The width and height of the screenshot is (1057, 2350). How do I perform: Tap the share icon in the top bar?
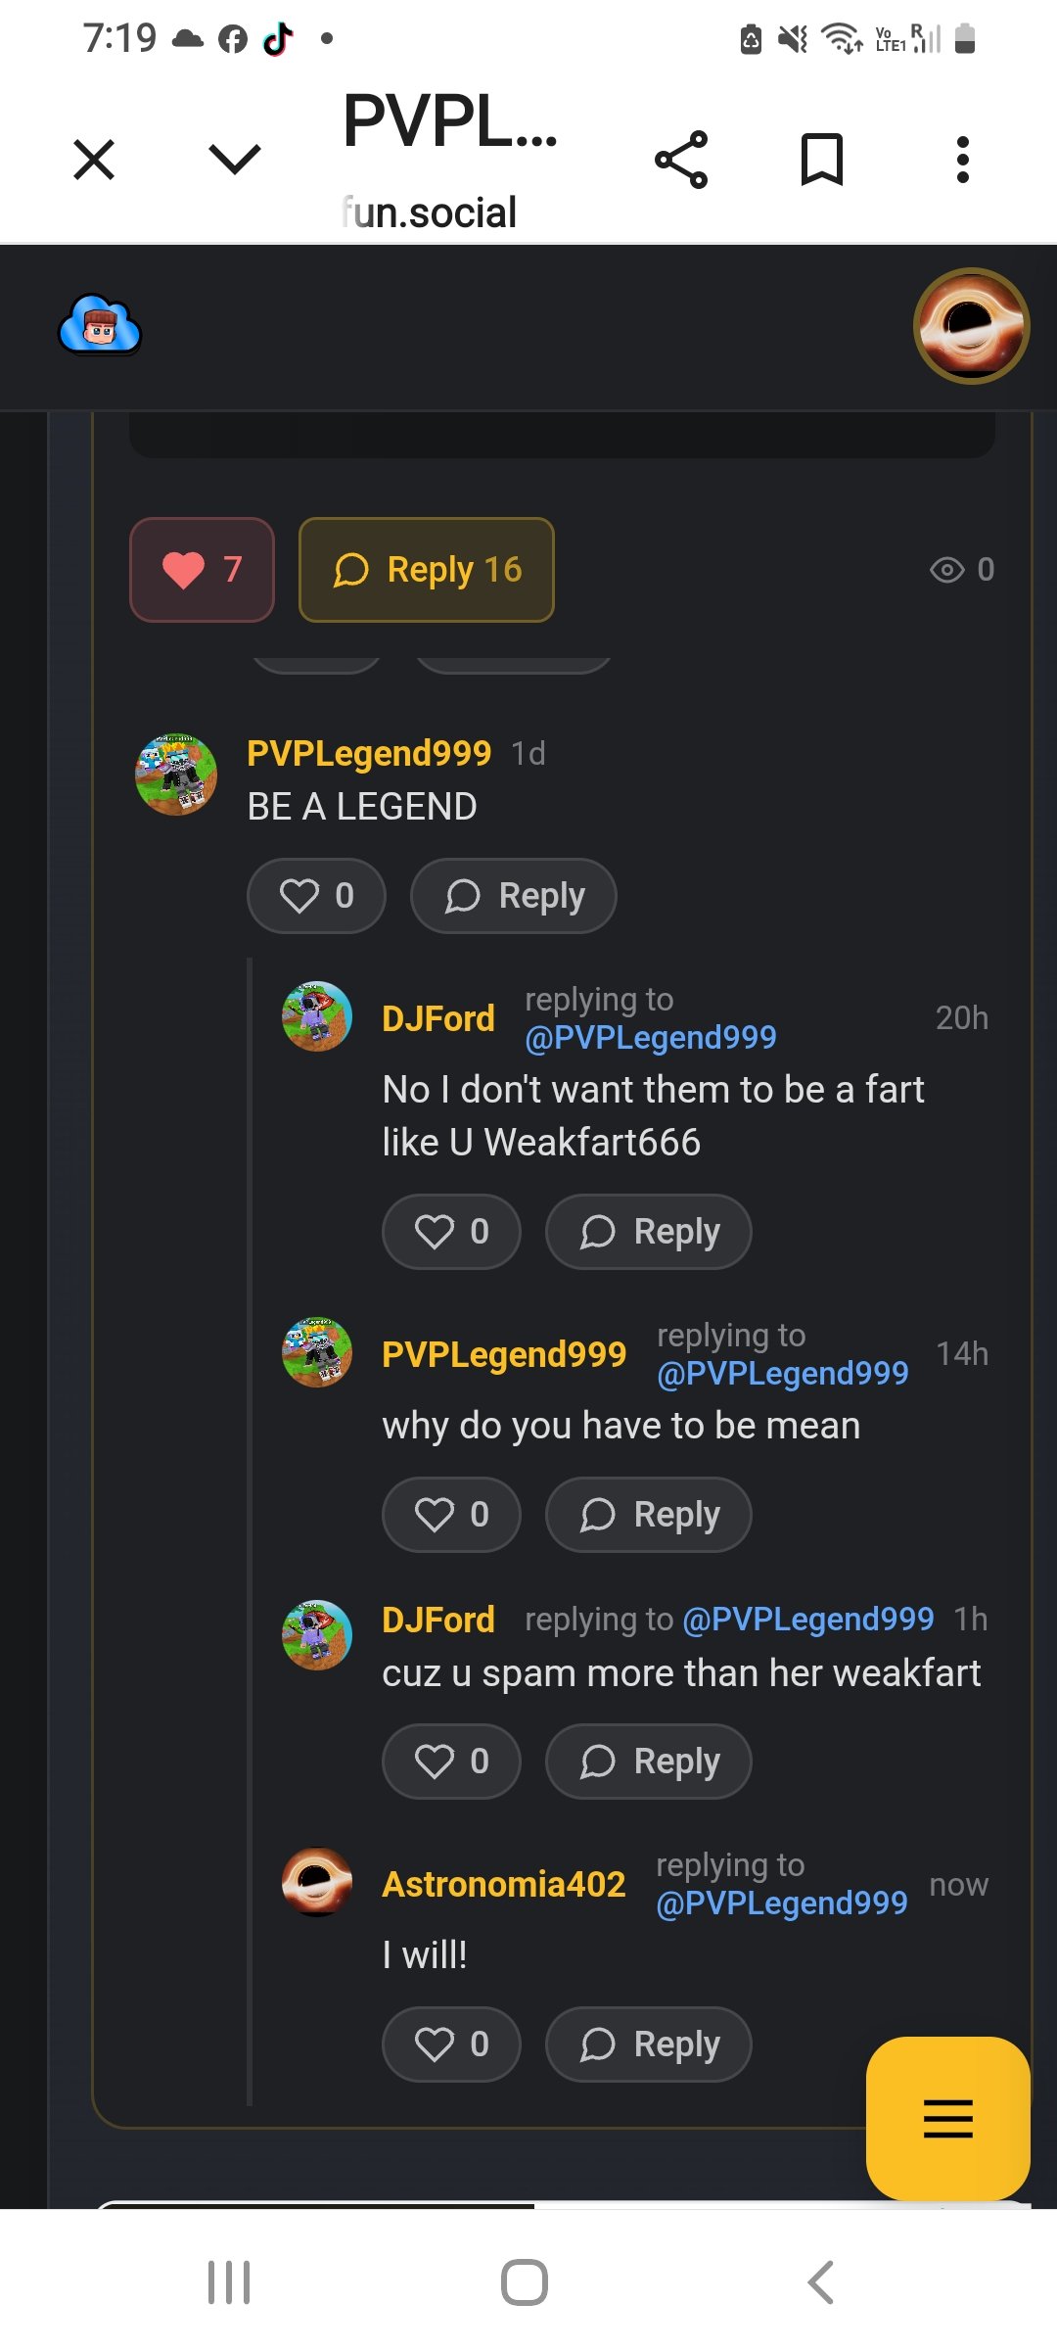[x=681, y=160]
